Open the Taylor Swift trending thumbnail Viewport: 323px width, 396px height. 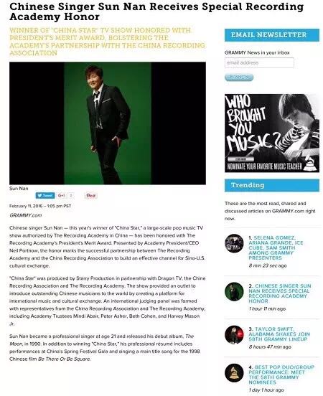(234, 334)
